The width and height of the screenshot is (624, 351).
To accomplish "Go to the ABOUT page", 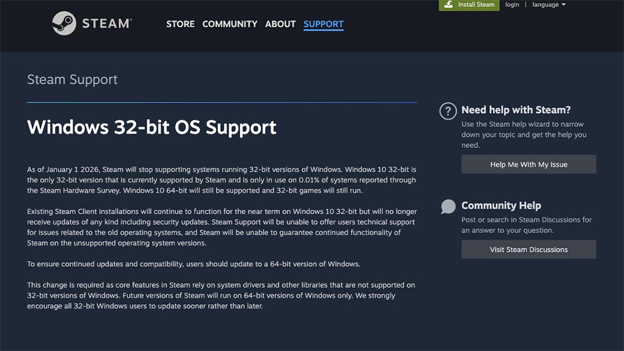I will (x=280, y=24).
